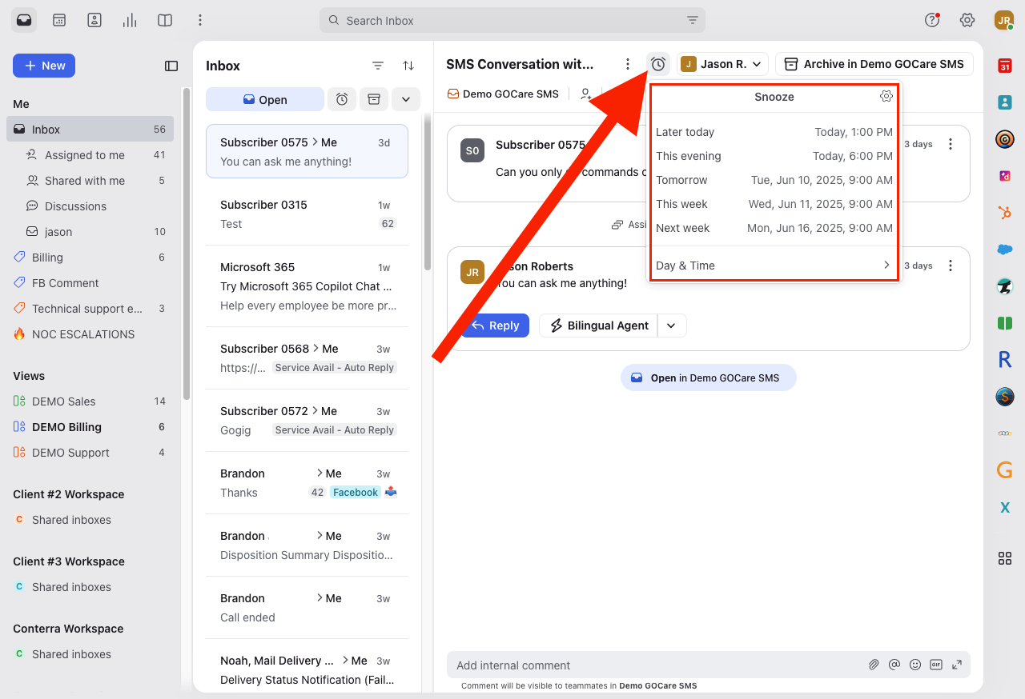Expand the comment box with the arrows icon
This screenshot has height=699, width=1025.
tap(956, 665)
